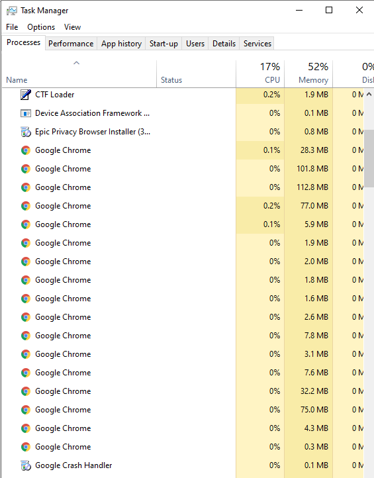Sort processes by the CPU column
This screenshot has height=478, width=374.
pos(260,73)
